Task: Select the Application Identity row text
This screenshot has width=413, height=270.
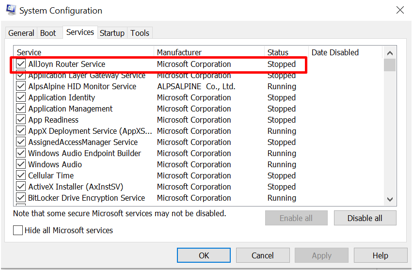Action: (62, 98)
